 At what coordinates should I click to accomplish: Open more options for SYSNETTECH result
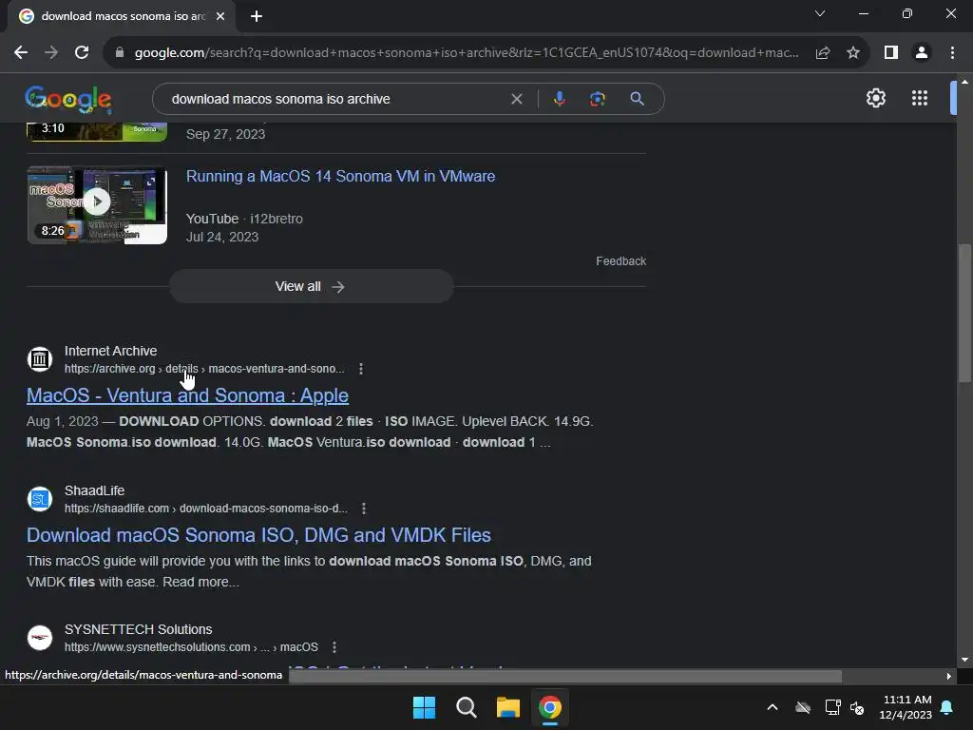[334, 646]
